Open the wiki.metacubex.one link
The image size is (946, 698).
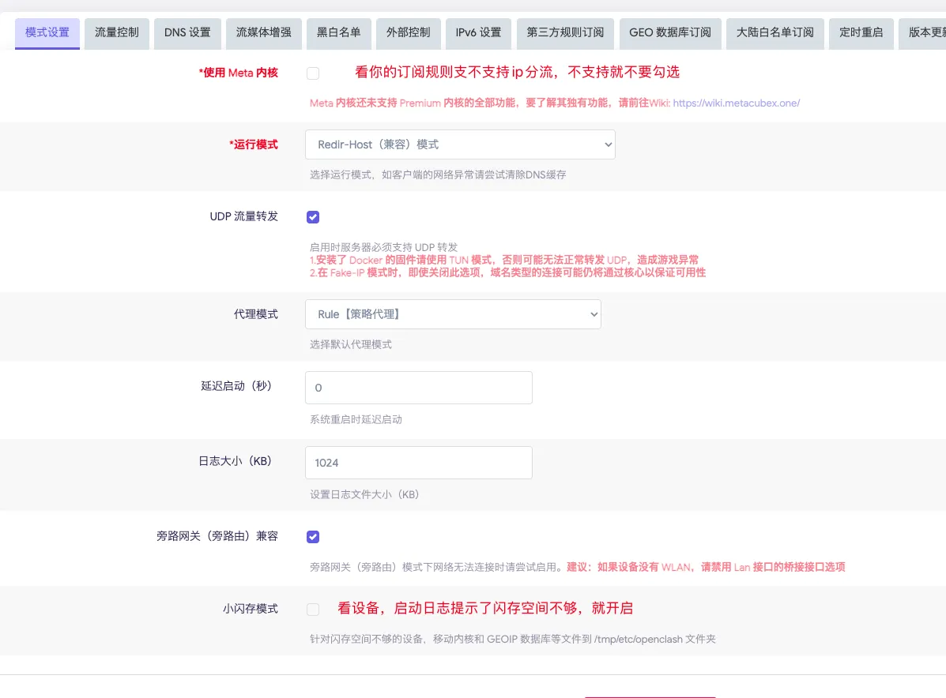coord(737,103)
